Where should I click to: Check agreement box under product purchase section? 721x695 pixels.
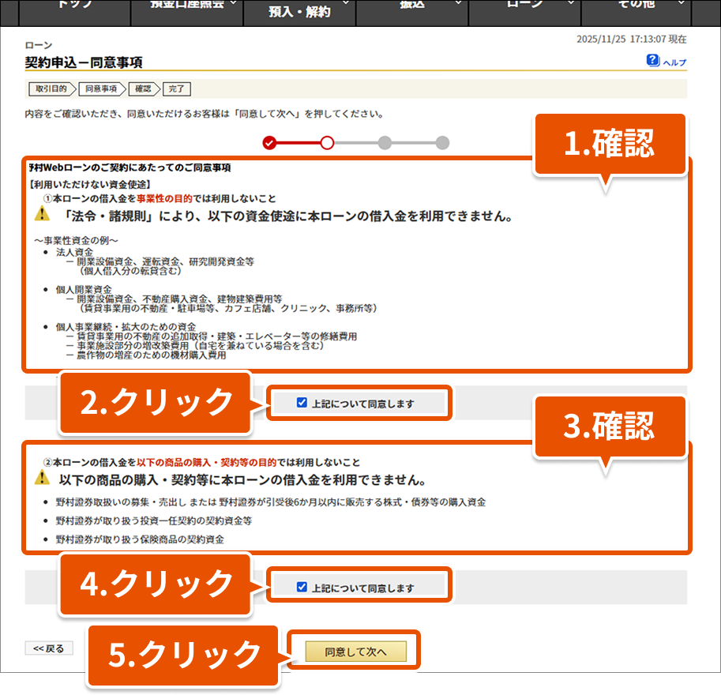coord(302,587)
